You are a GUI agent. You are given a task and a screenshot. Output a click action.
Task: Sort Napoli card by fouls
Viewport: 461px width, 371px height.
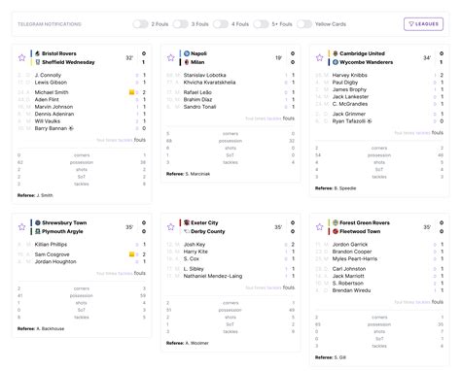pyautogui.click(x=289, y=118)
